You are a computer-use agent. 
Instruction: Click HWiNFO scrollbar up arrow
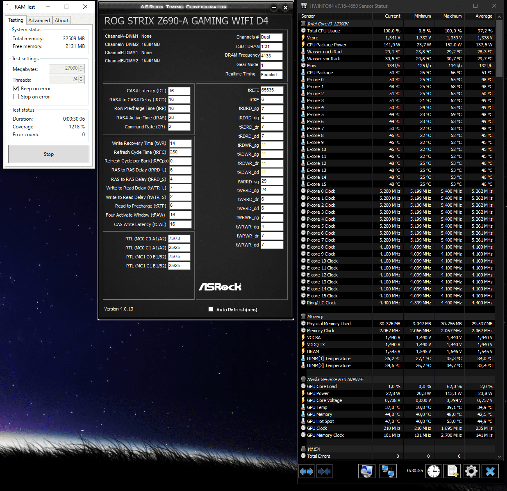tap(499, 16)
